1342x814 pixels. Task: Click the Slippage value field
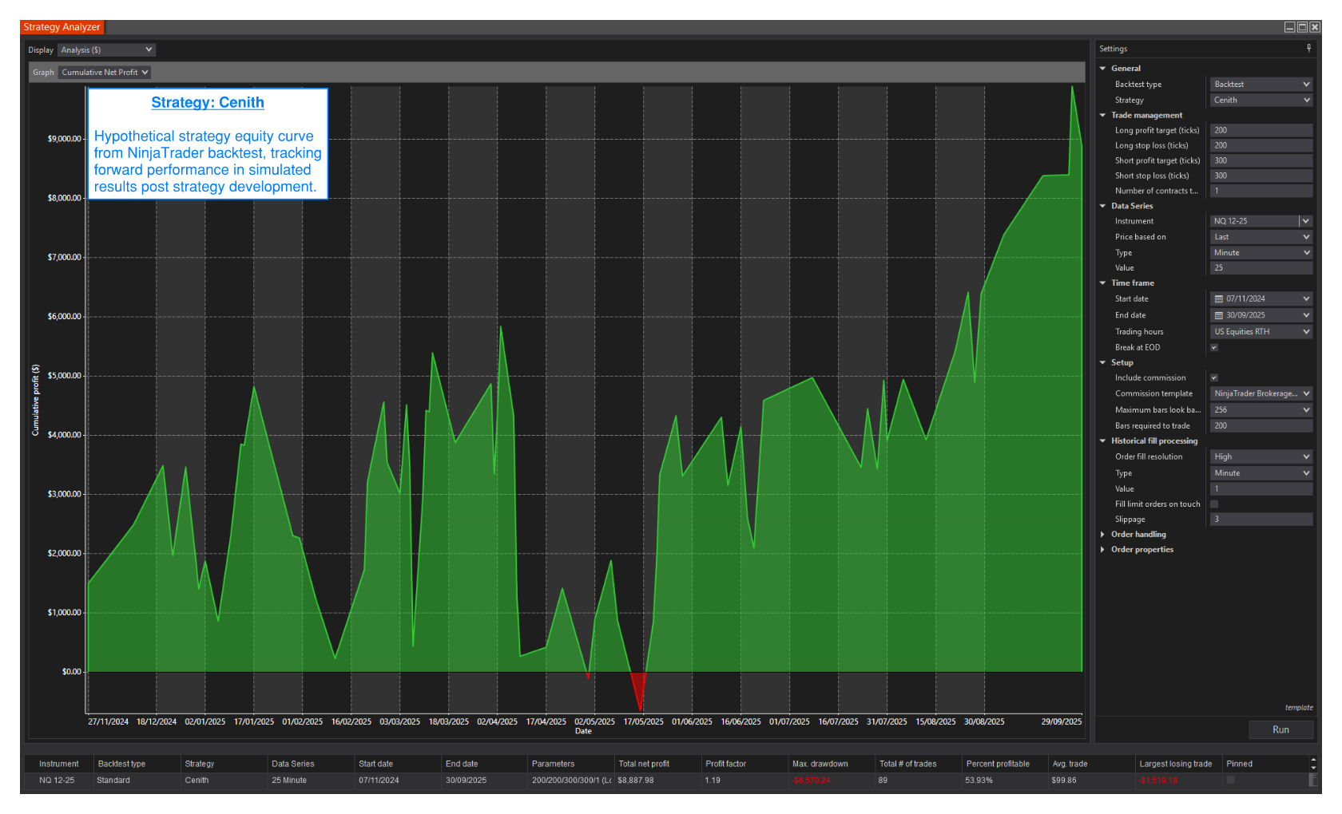pyautogui.click(x=1261, y=520)
